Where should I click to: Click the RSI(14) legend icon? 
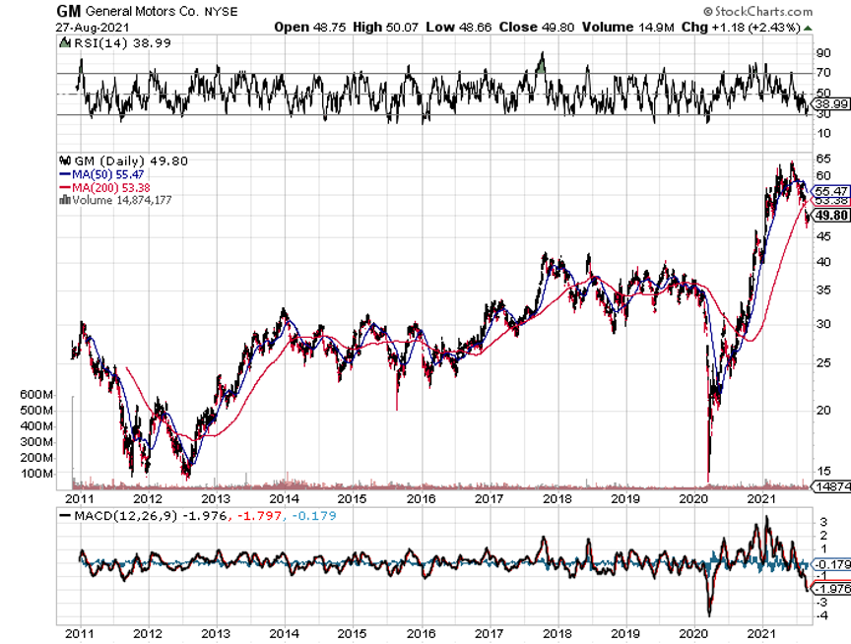65,44
